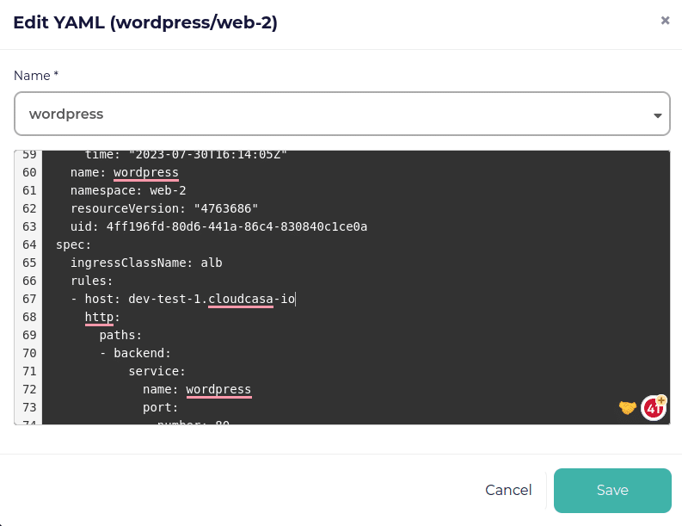
Task: Click the 'service:' line
Action: [x=157, y=371]
